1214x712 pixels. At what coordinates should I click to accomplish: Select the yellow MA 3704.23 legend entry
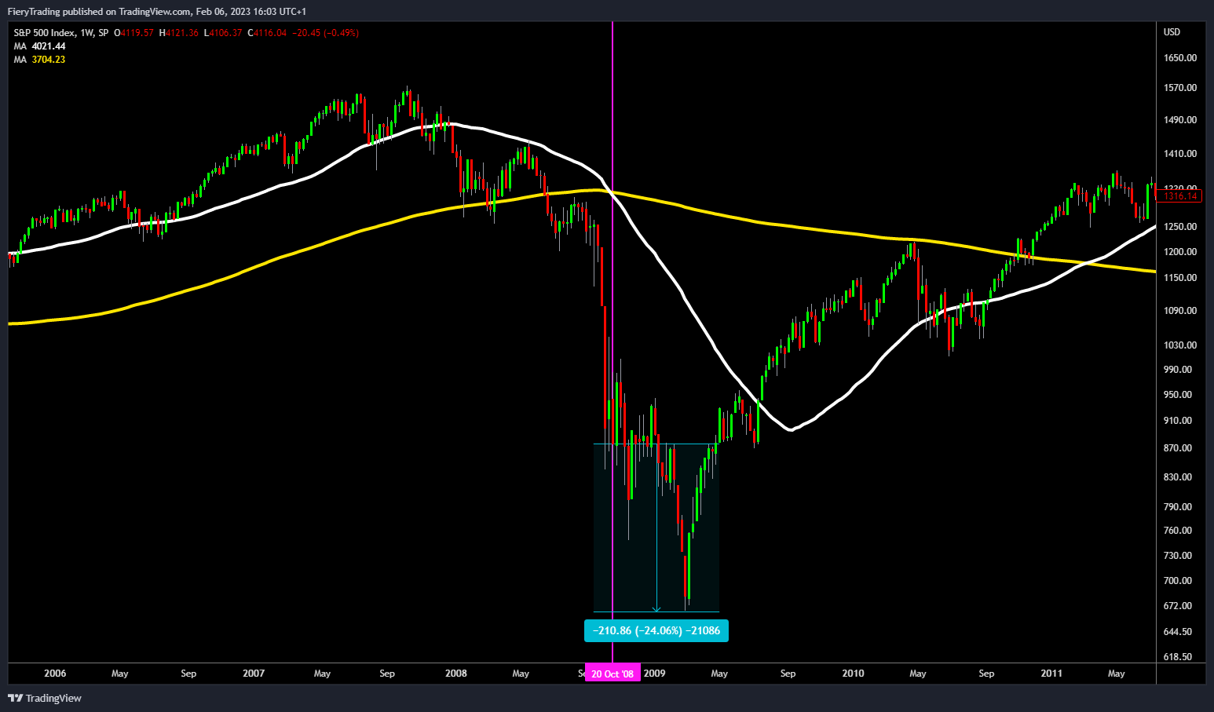(x=39, y=60)
